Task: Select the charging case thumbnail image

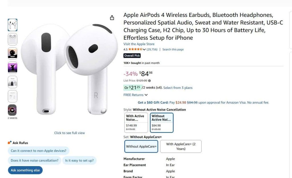Action: click(x=13, y=39)
